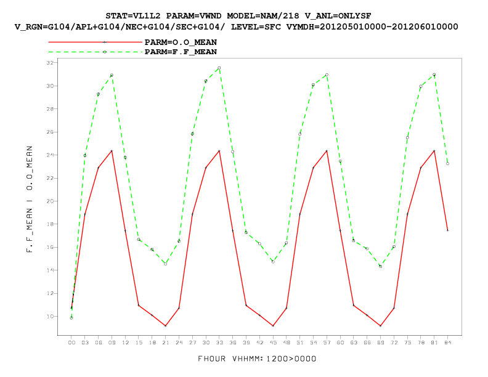Click the y-axis tick label 32
This screenshot has height=377, width=488.
click(50, 63)
